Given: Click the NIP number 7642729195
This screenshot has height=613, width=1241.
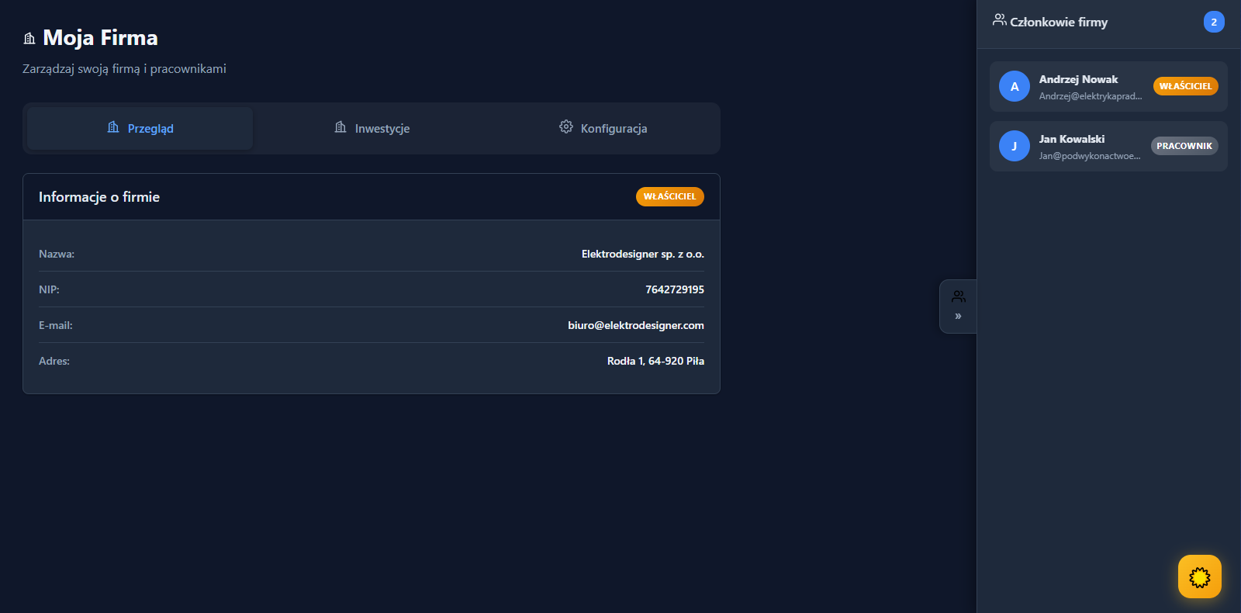Looking at the screenshot, I should (x=674, y=289).
